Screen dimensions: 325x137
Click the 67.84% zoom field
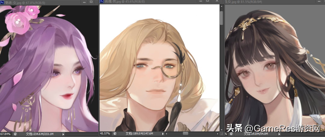pos(6,134)
